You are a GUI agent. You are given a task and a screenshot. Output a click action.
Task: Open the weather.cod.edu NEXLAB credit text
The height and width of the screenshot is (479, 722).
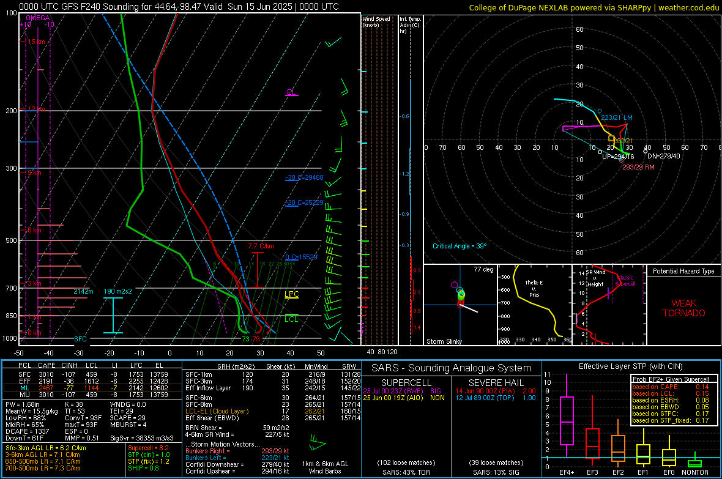(594, 7)
